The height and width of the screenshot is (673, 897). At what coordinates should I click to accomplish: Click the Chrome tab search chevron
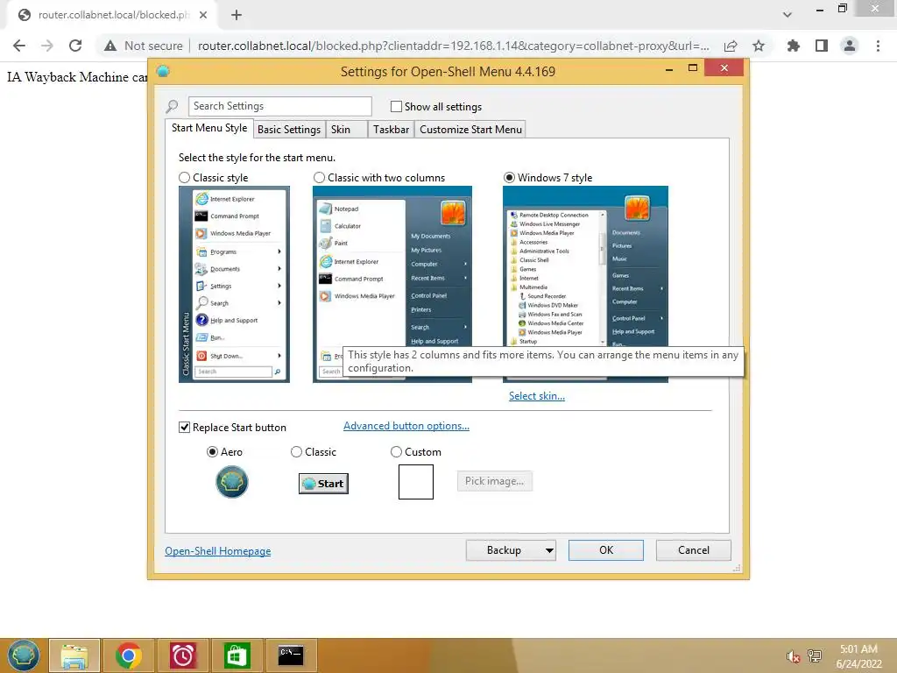pyautogui.click(x=788, y=15)
